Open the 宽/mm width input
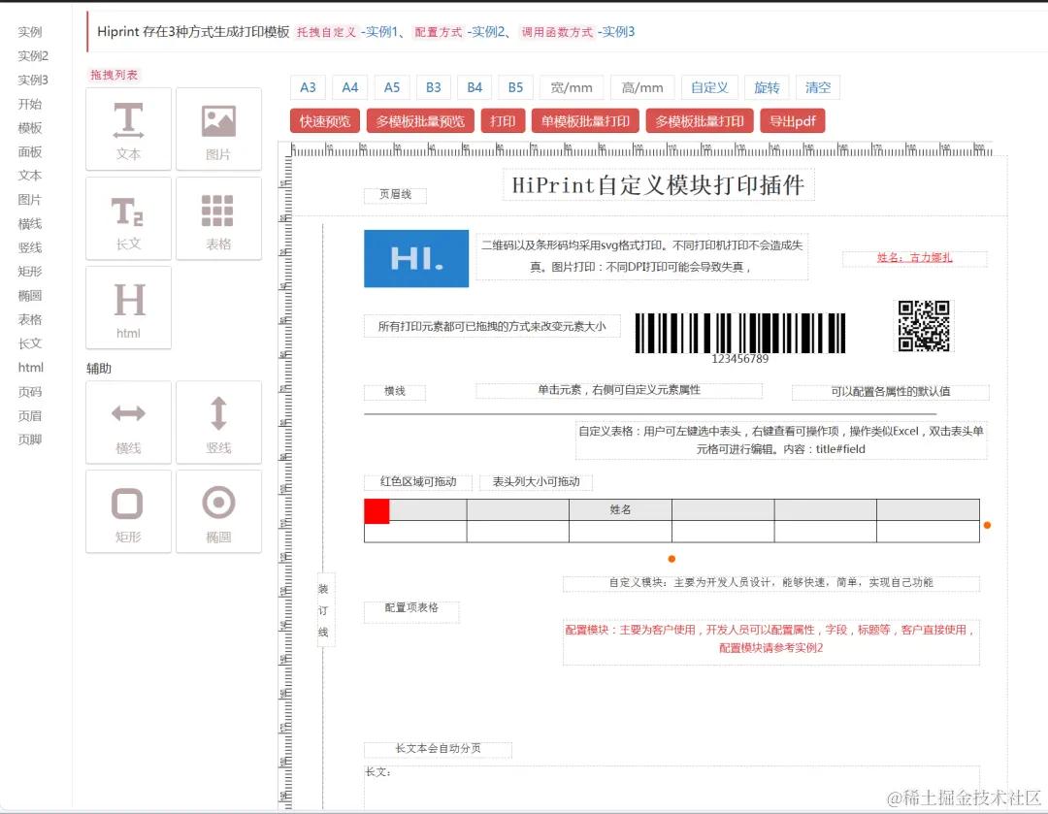The width and height of the screenshot is (1048, 814). pos(571,86)
